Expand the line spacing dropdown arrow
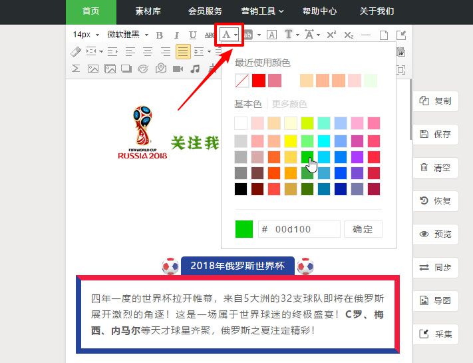This screenshot has height=363, width=473. [209, 52]
